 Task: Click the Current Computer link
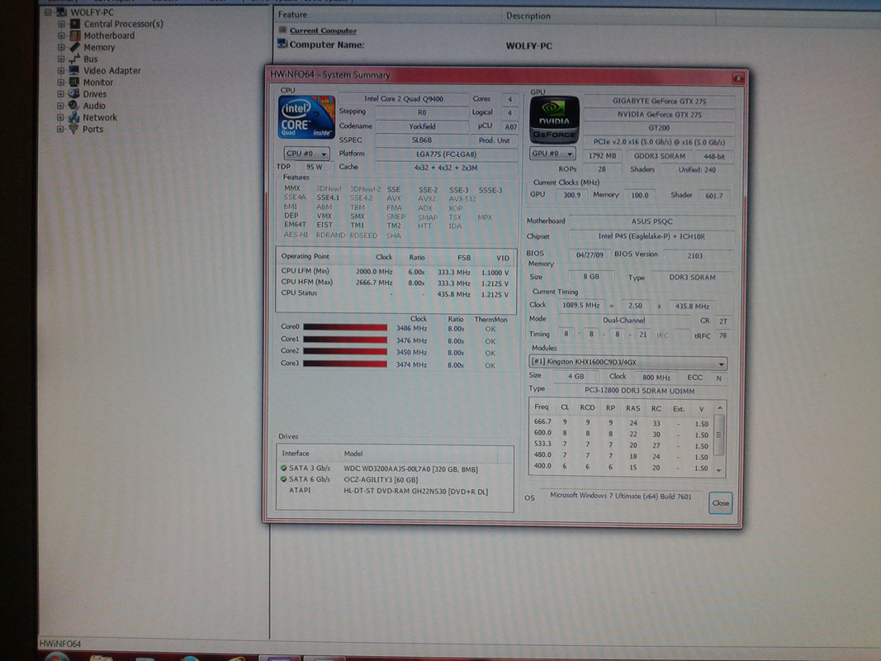point(323,31)
